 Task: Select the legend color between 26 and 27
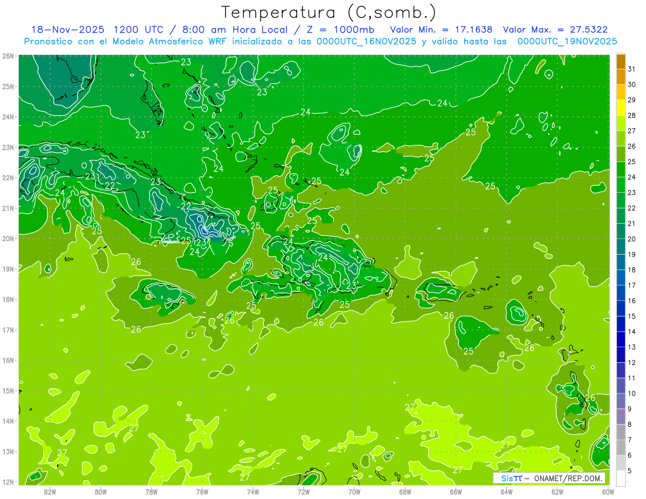621,138
